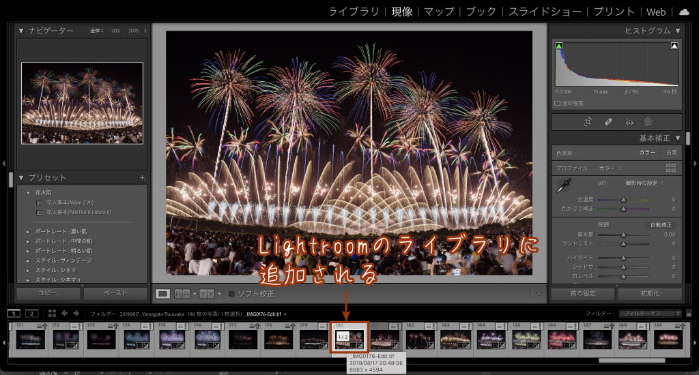699x375 pixels.
Task: Select main window display button 1
Action: [x=14, y=314]
